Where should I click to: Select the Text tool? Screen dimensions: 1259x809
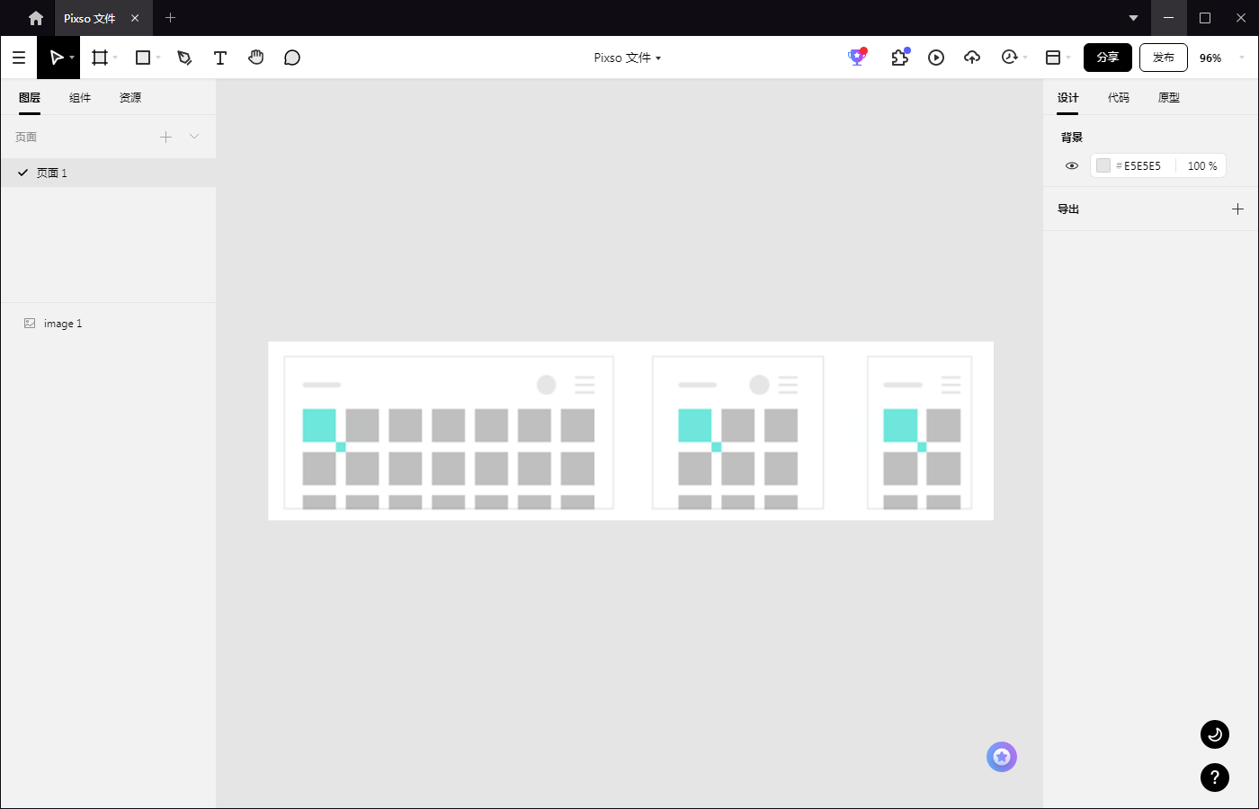pyautogui.click(x=220, y=58)
